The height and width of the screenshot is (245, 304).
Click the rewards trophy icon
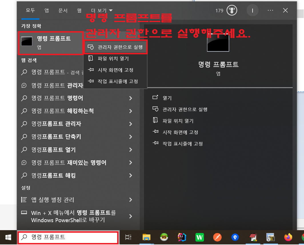click(232, 11)
